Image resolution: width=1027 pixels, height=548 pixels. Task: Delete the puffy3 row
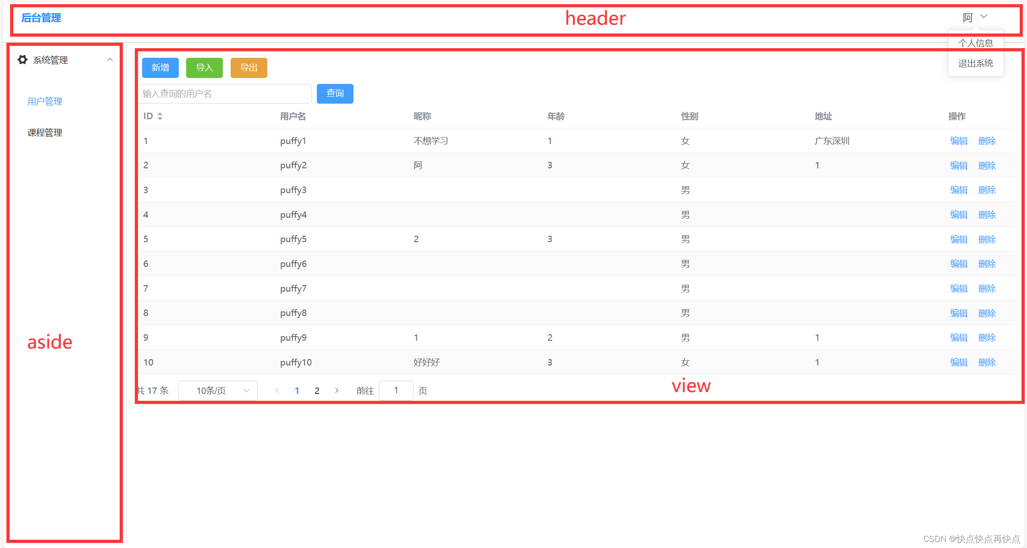[x=987, y=190]
